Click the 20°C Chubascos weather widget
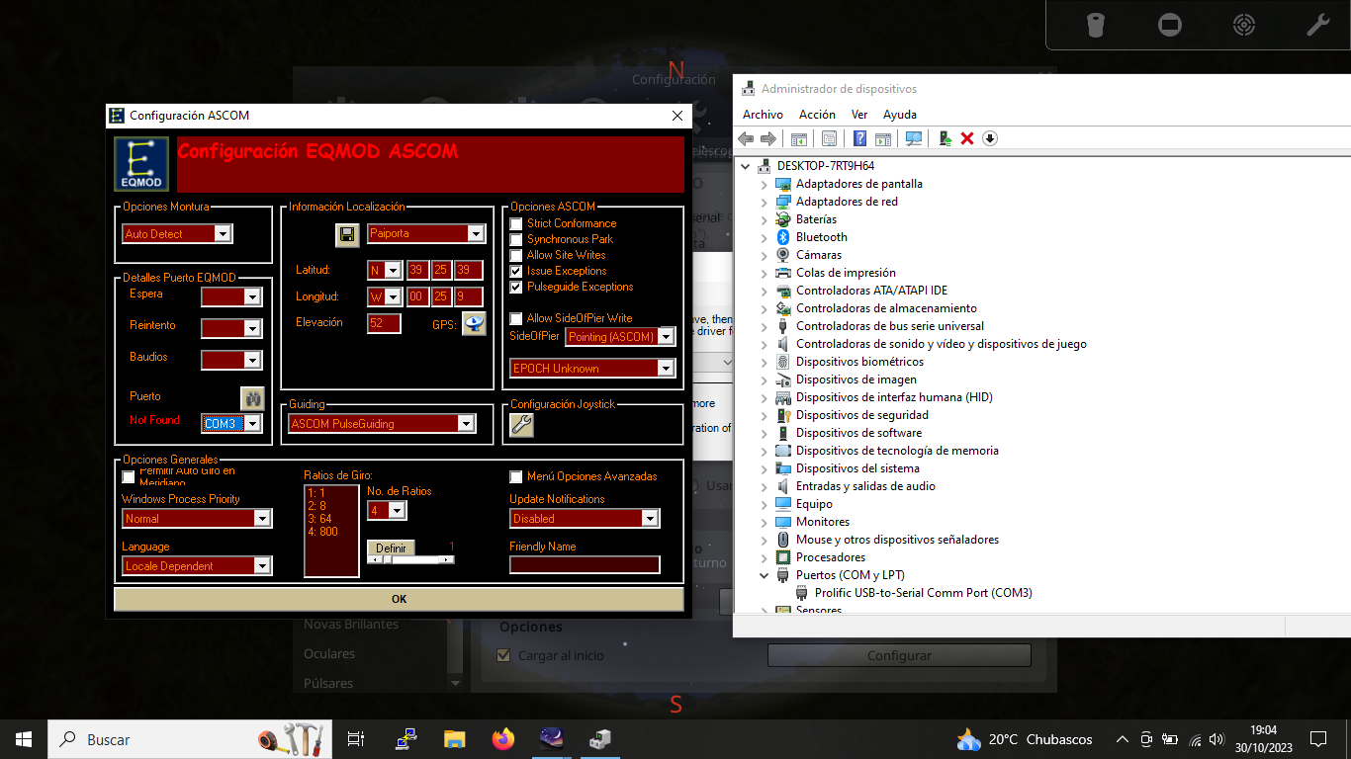 [1025, 739]
